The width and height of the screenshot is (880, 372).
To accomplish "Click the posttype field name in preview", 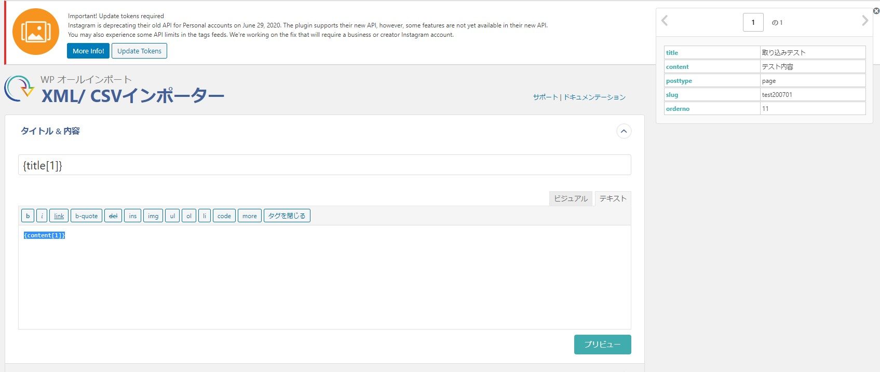I will [x=679, y=81].
